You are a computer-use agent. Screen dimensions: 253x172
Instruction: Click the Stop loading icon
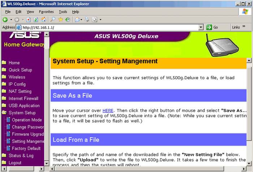[x=29, y=20]
